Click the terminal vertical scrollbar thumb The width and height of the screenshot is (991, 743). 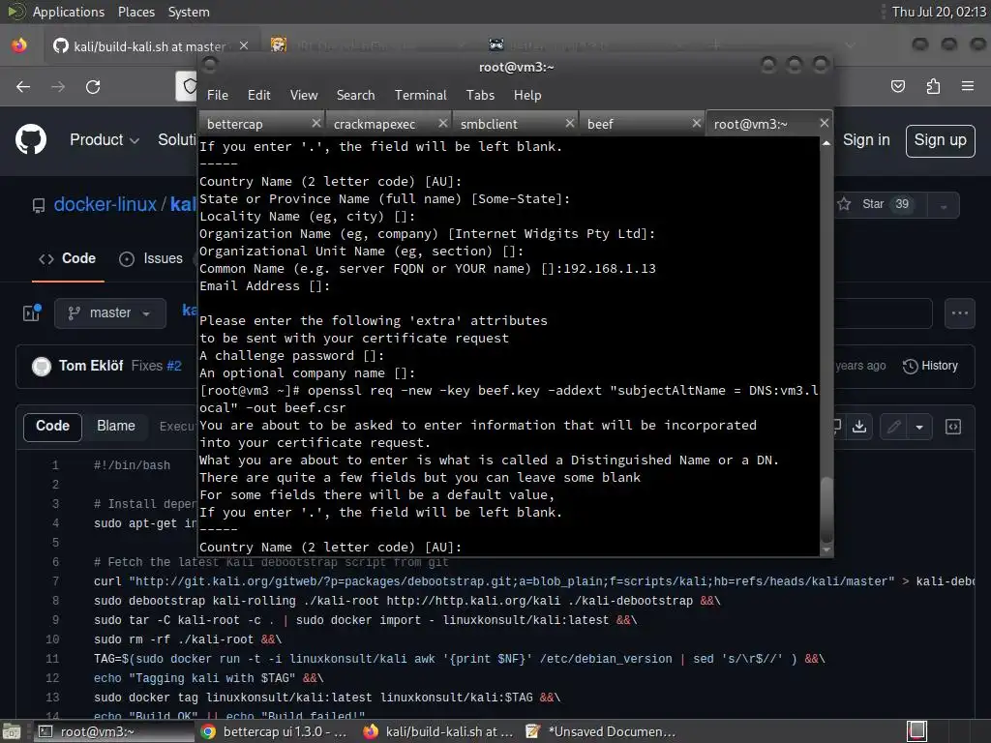tap(826, 509)
